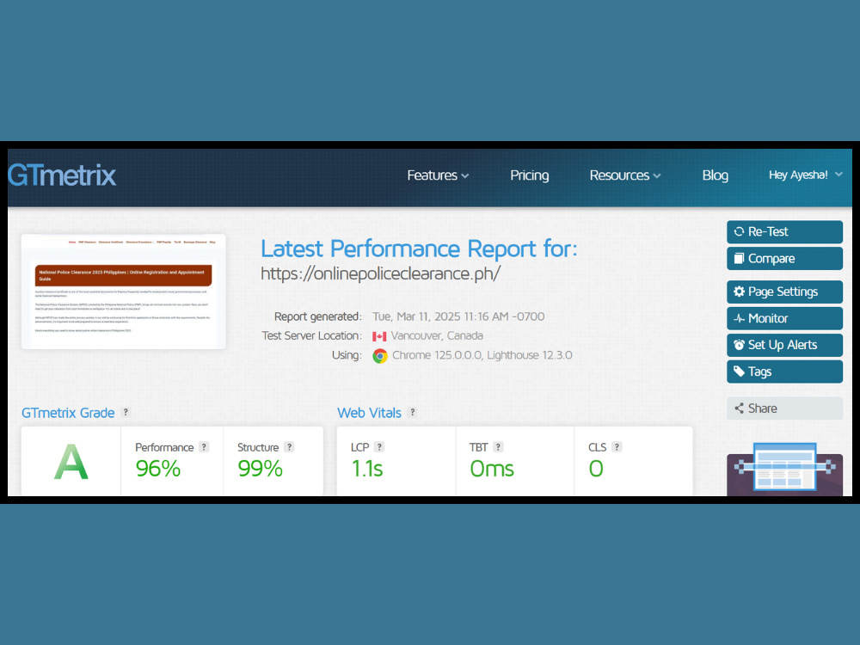
Task: Click the page scan illustration graphic
Action: pyautogui.click(x=784, y=469)
